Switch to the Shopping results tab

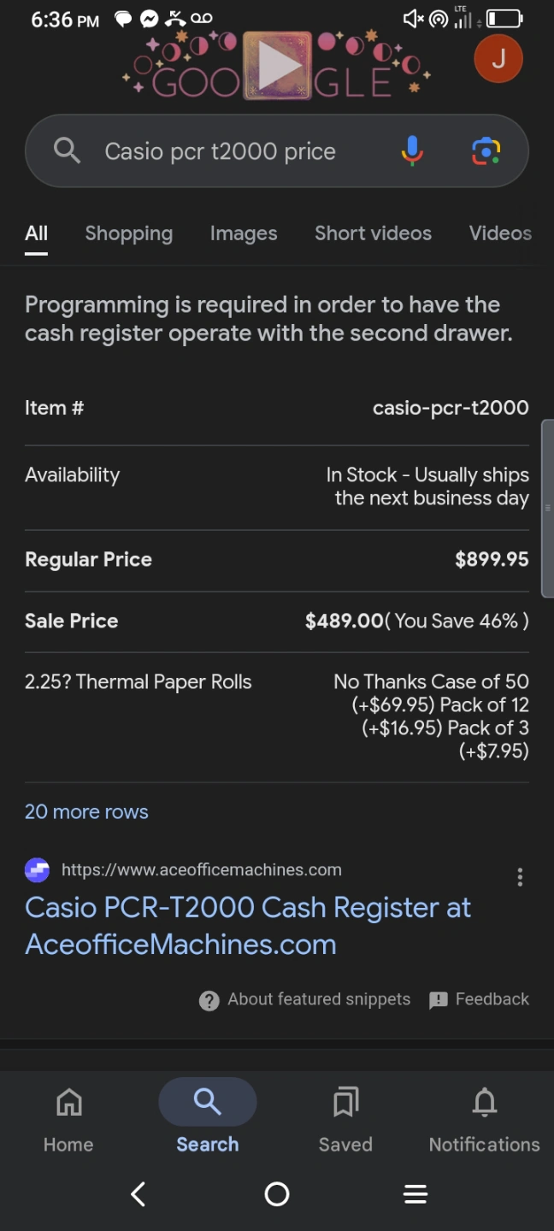pyautogui.click(x=128, y=233)
